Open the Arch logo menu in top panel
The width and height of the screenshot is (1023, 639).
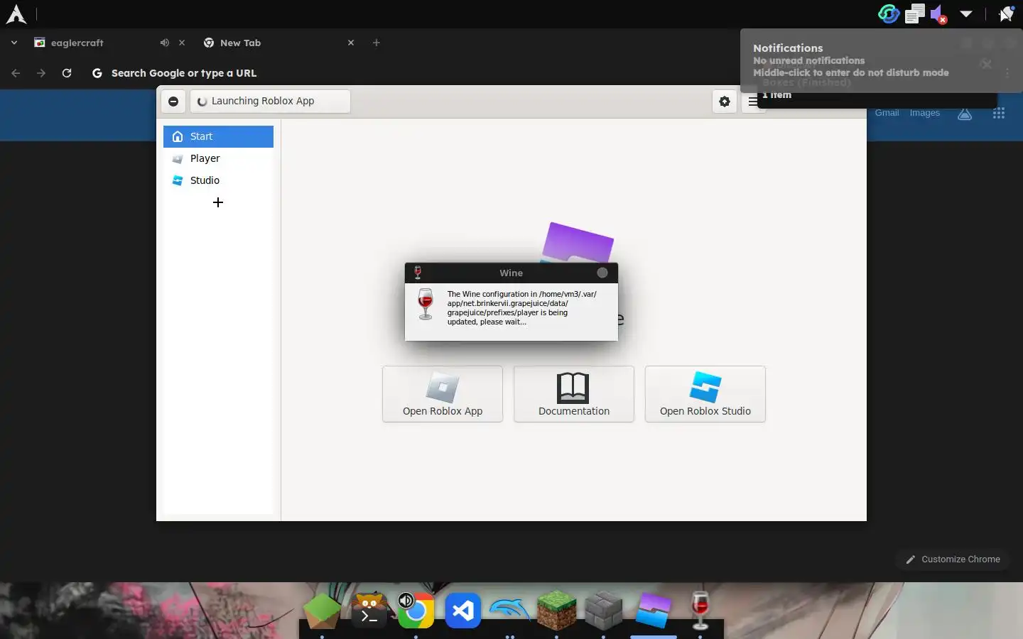click(x=16, y=14)
